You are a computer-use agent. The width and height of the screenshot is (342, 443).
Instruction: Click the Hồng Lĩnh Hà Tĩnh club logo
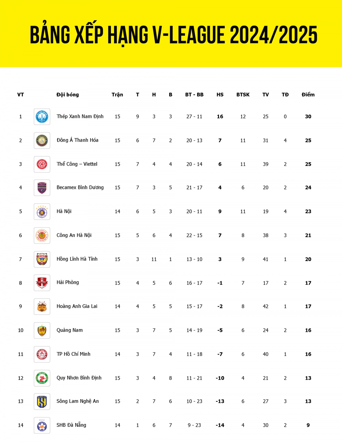[42, 259]
